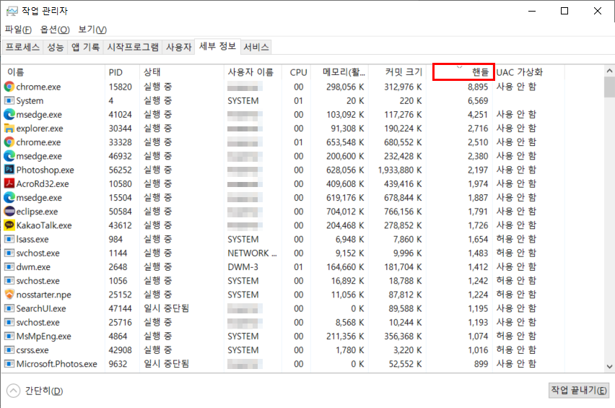Click the nosstarter.npe shield icon

9,295
